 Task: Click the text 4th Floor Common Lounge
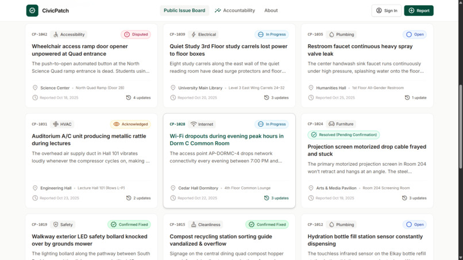[248, 188]
